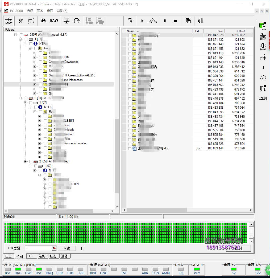Open the LBA input dropdown arrow
This screenshot has width=270, height=278.
(54, 248)
